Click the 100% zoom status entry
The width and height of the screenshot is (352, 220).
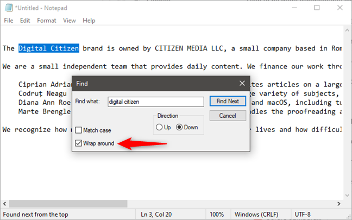[217, 215]
